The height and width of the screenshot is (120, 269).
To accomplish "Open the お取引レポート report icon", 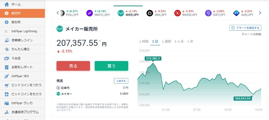I will [x=7, y=67].
